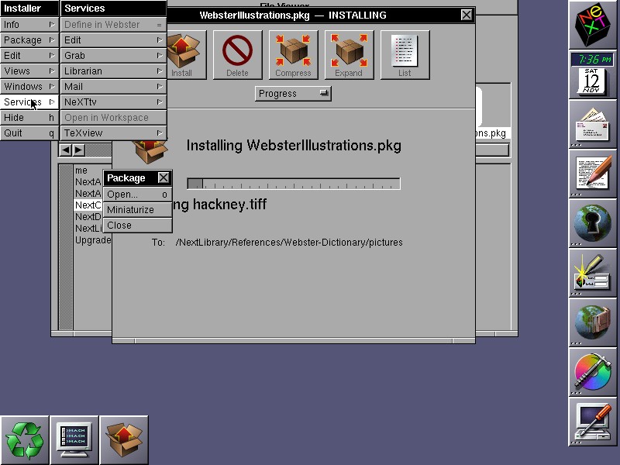Open the Progress pop-up selector
Image resolution: width=620 pixels, height=465 pixels.
pyautogui.click(x=293, y=94)
